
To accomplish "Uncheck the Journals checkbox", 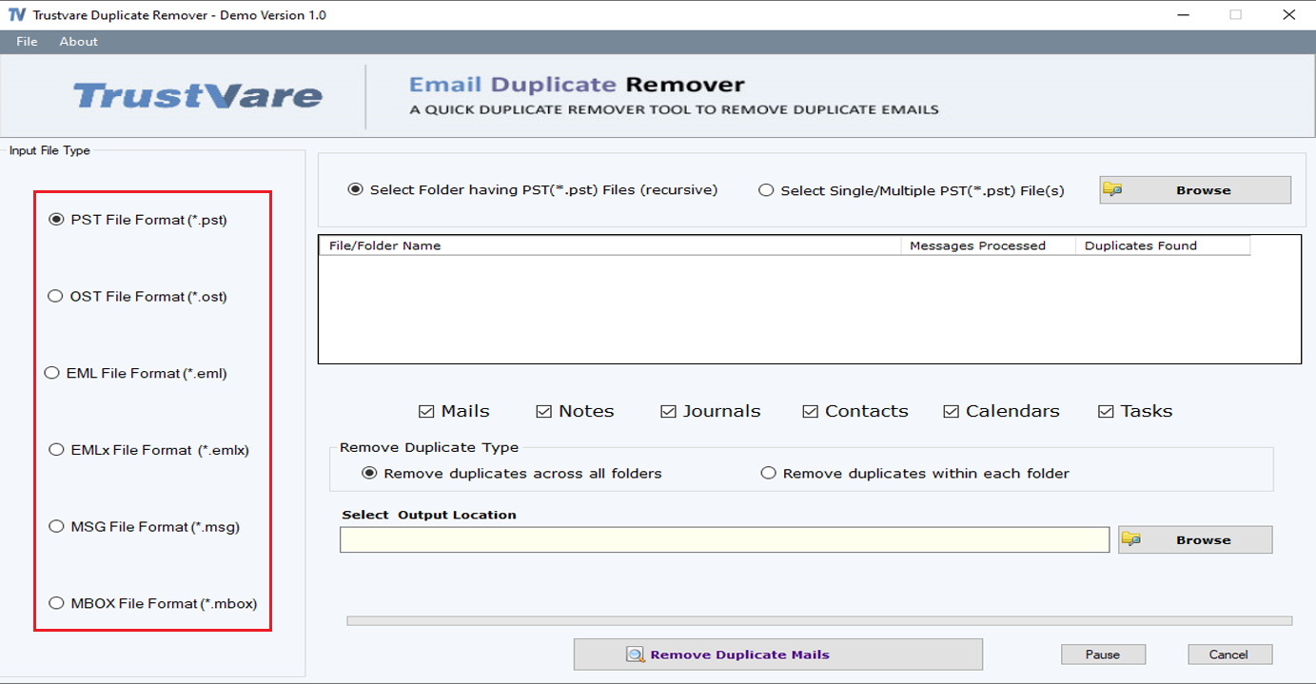I will [667, 411].
